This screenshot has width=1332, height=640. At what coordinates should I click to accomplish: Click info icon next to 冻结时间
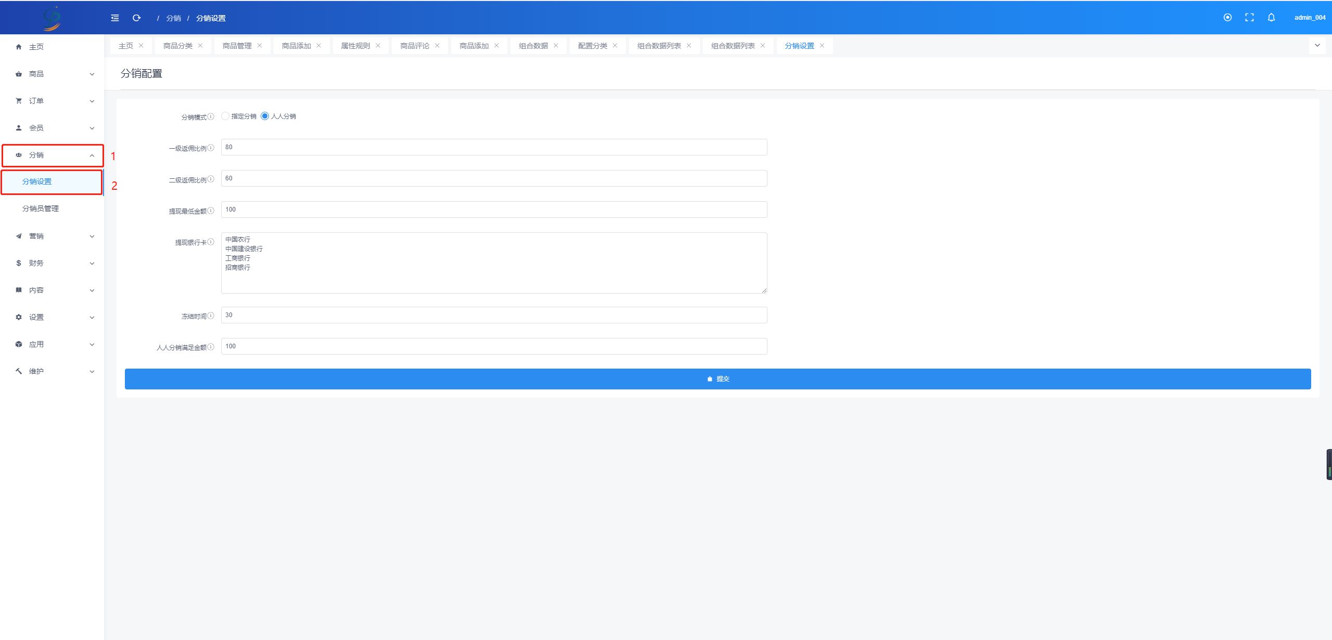211,316
